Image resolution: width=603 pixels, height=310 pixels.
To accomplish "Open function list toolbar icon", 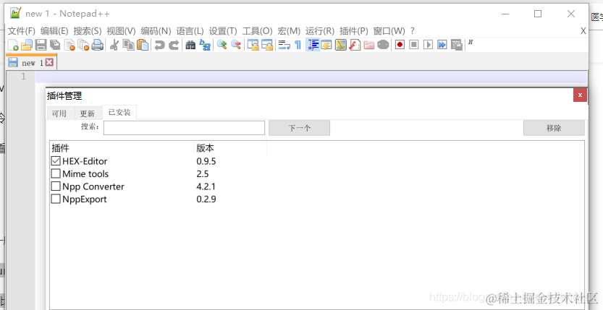I will [355, 45].
